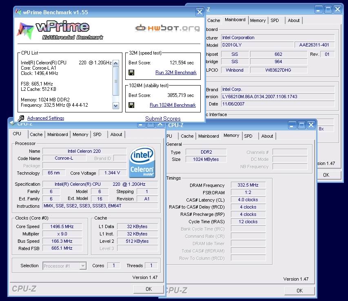Click Level 2 cache 512 KBytes value

[x=137, y=241]
